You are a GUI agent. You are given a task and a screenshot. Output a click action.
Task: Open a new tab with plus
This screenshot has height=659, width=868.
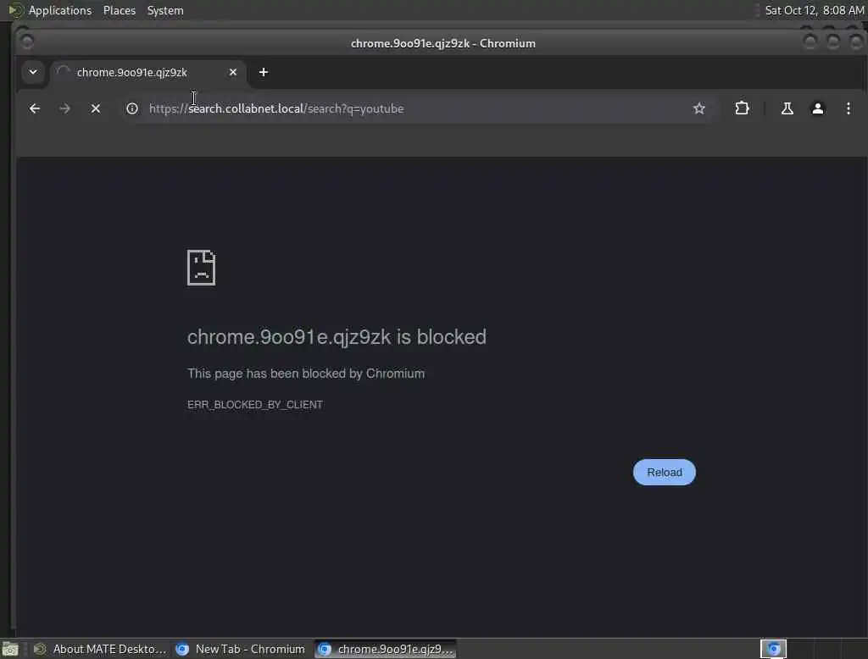pyautogui.click(x=264, y=72)
